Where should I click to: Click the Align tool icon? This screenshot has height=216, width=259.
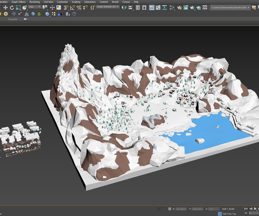coord(130,8)
